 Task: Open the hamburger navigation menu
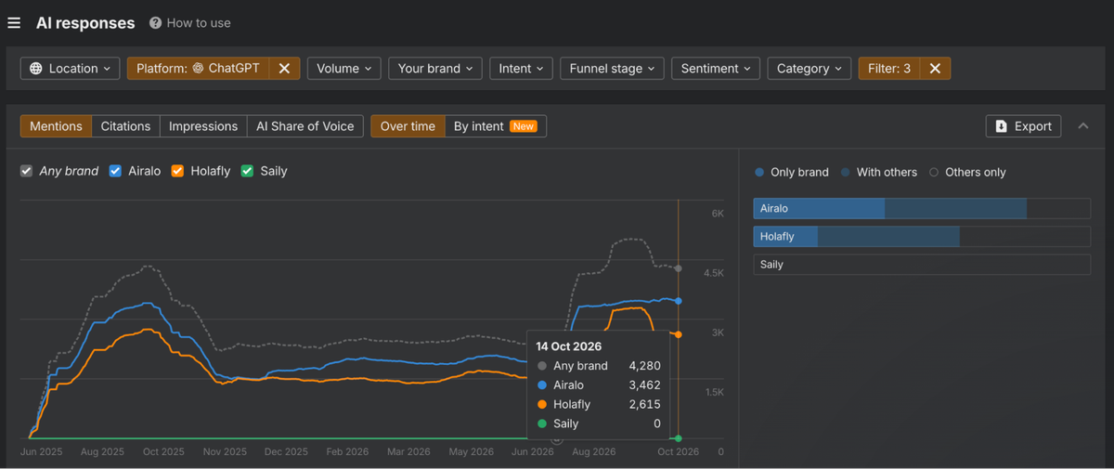pos(14,23)
